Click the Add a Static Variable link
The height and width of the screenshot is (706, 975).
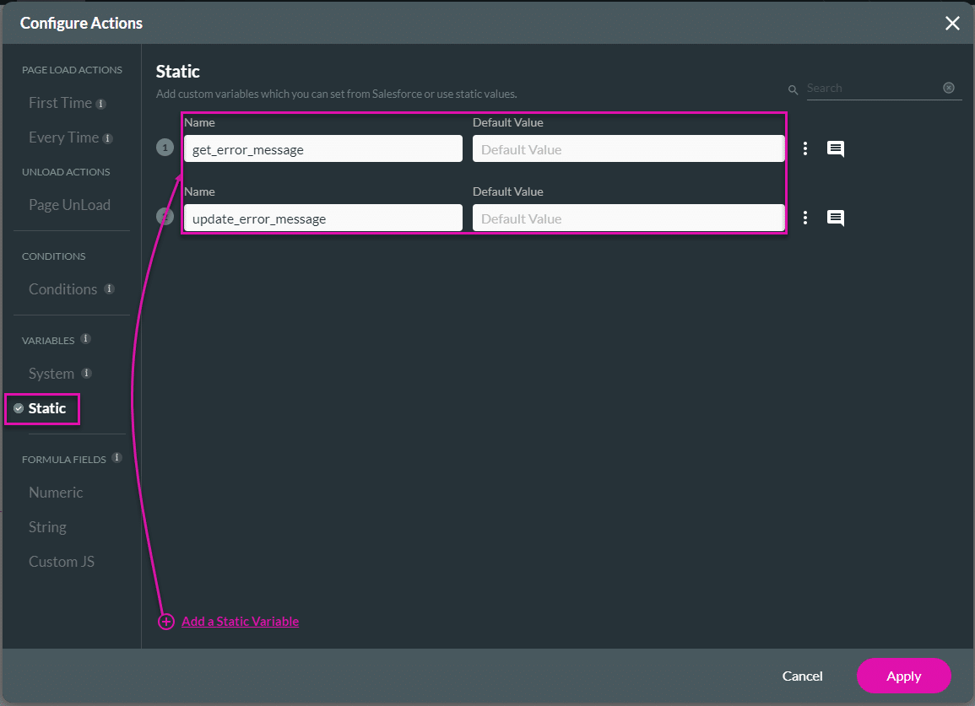tap(240, 622)
